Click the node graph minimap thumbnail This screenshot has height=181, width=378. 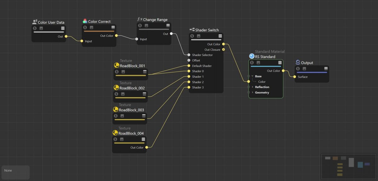348,166
